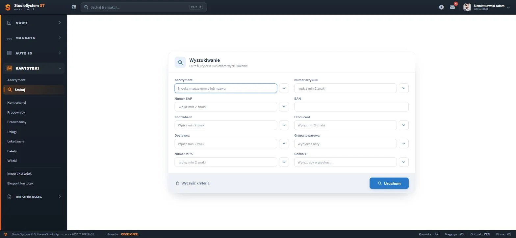Expand the AUTO ID menu section
The width and height of the screenshot is (516, 238).
pyautogui.click(x=60, y=53)
